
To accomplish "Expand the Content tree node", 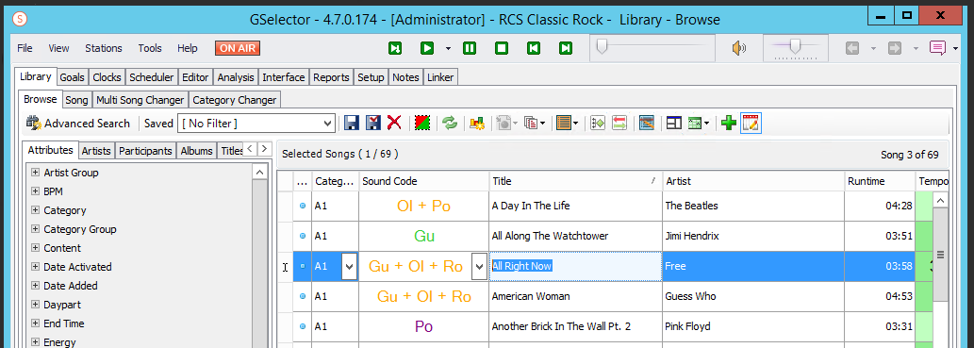I will [x=36, y=248].
